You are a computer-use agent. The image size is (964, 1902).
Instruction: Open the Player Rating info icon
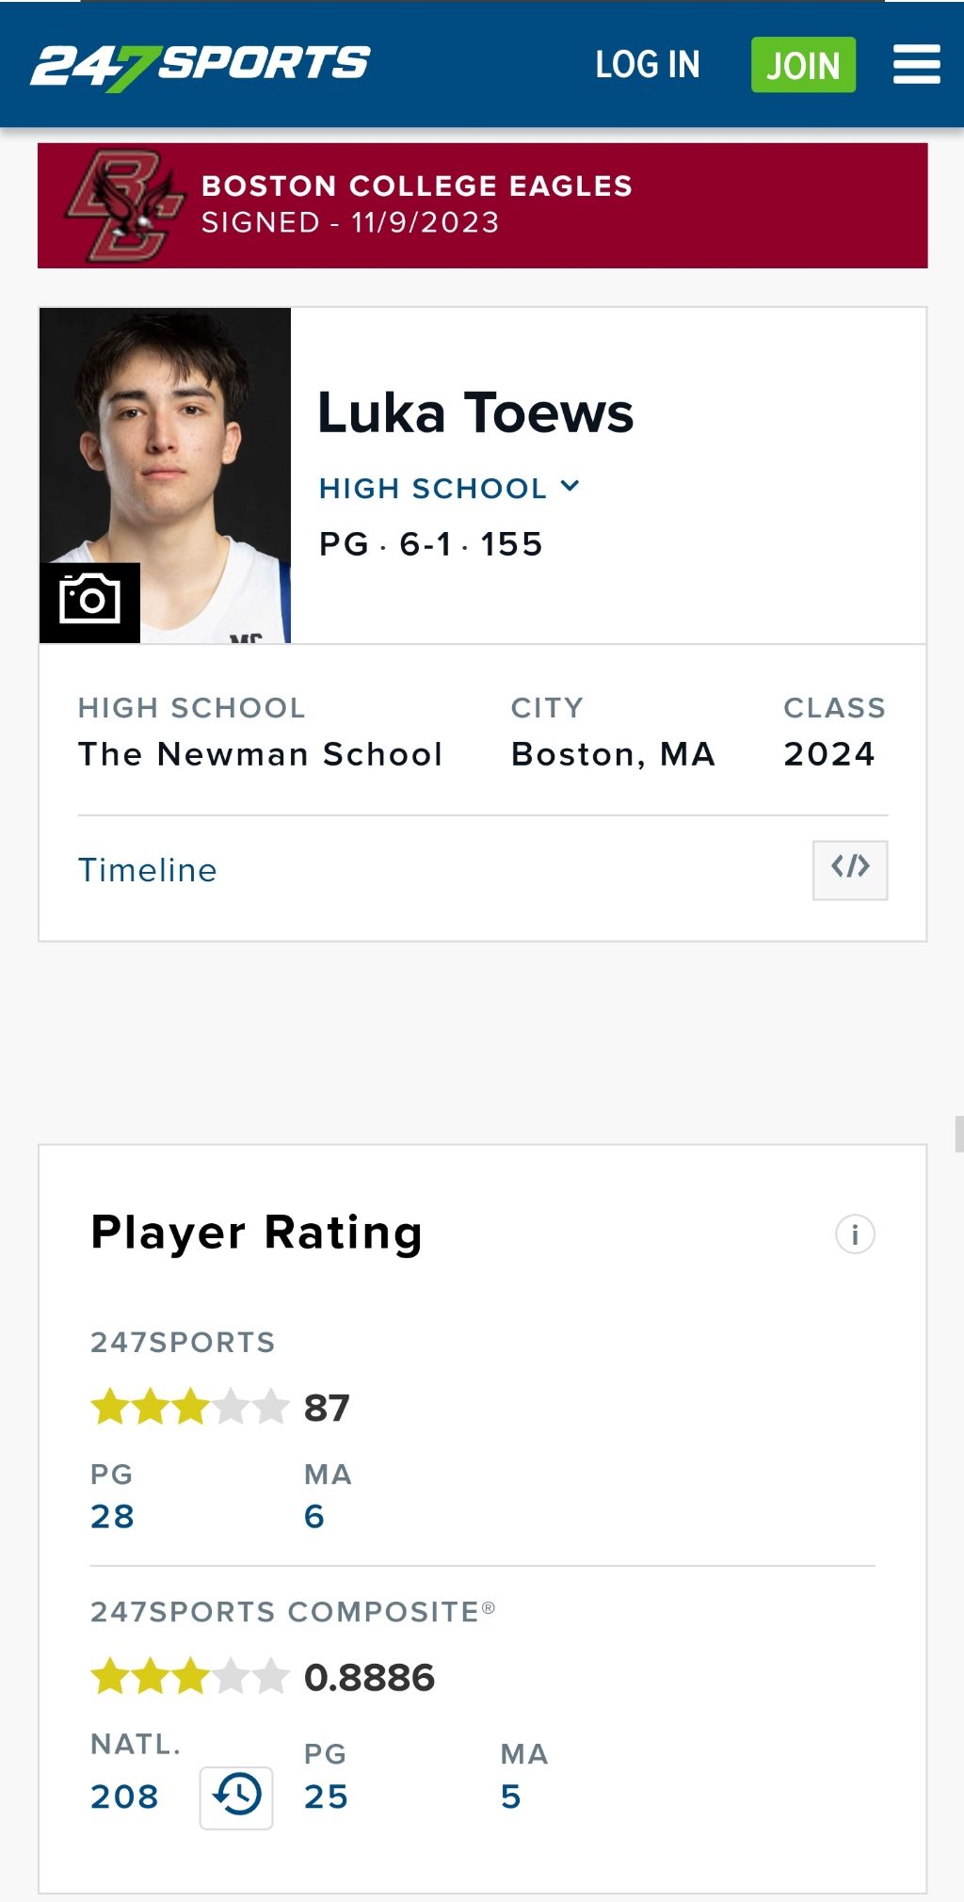(855, 1233)
